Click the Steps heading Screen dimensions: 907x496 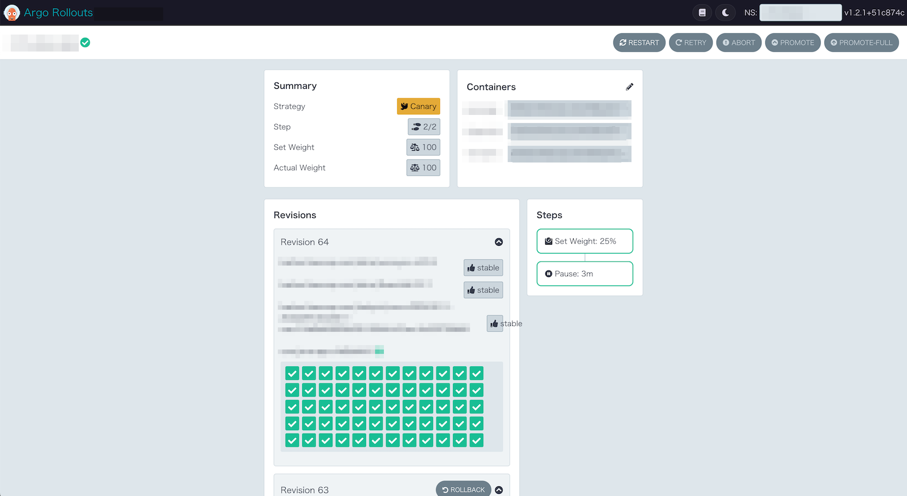(x=549, y=215)
